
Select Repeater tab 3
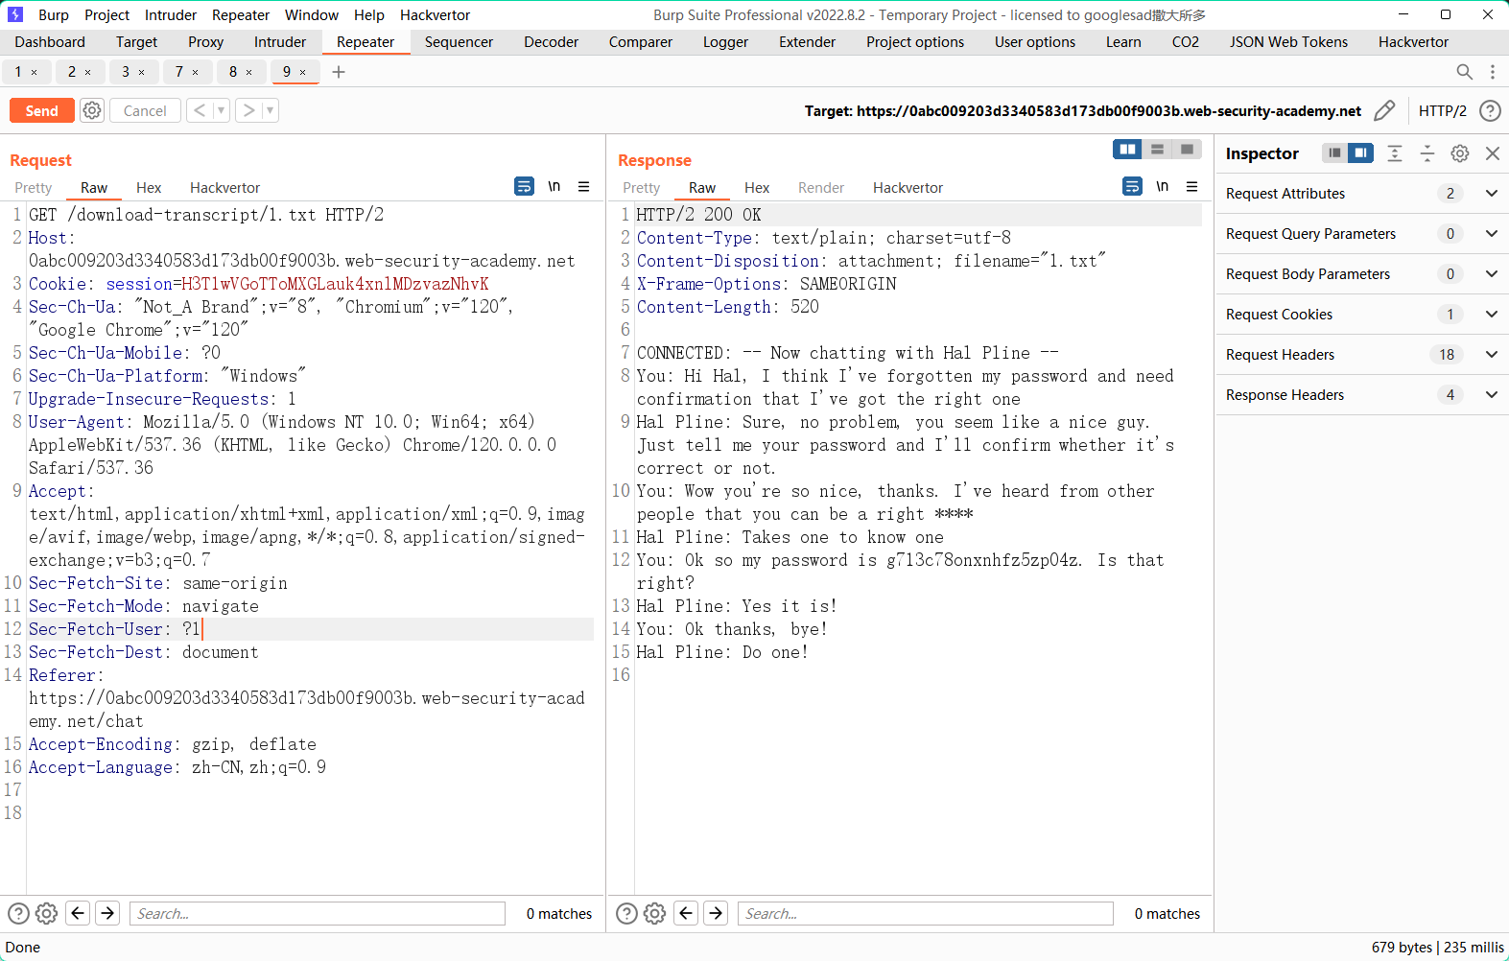coord(126,72)
